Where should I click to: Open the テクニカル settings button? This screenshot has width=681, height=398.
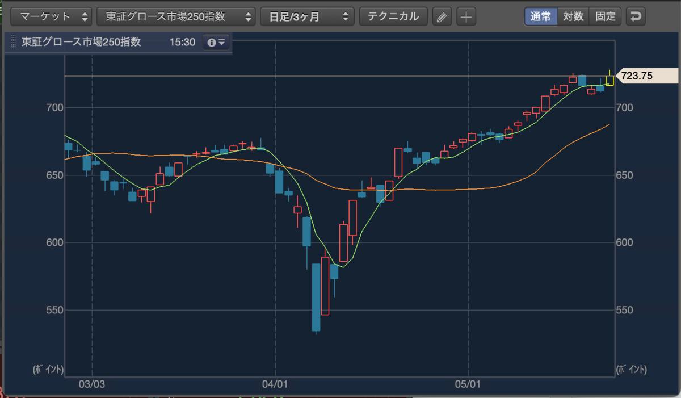coord(393,16)
